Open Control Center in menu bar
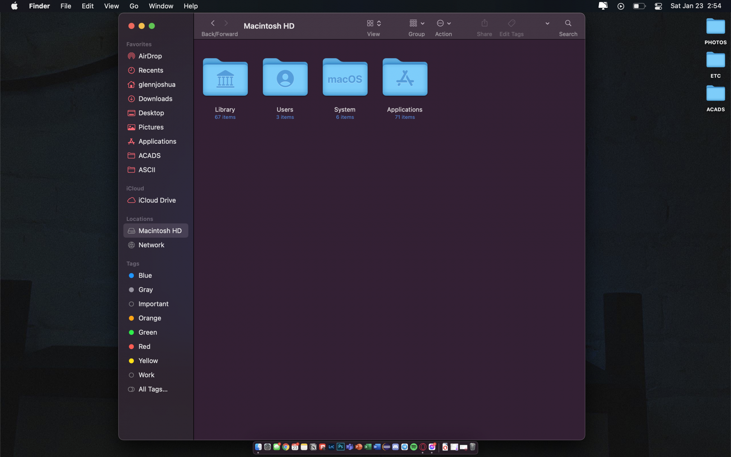This screenshot has width=731, height=457. (x=658, y=6)
